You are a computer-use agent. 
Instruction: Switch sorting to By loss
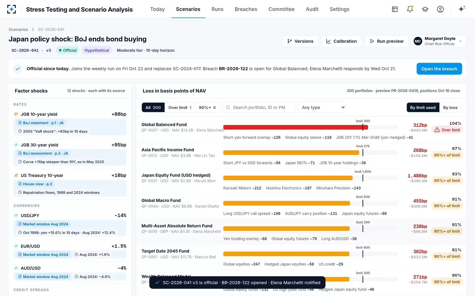pos(450,108)
